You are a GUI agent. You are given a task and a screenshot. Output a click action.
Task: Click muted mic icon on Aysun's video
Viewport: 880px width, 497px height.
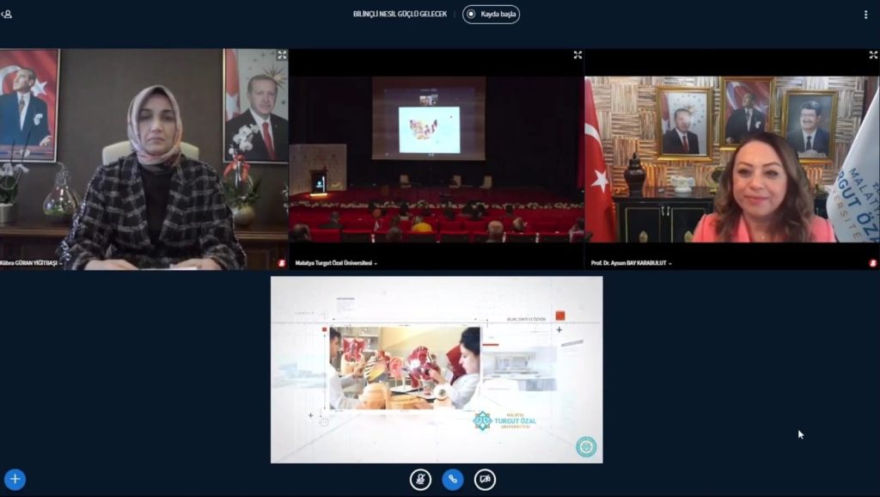coord(872,263)
